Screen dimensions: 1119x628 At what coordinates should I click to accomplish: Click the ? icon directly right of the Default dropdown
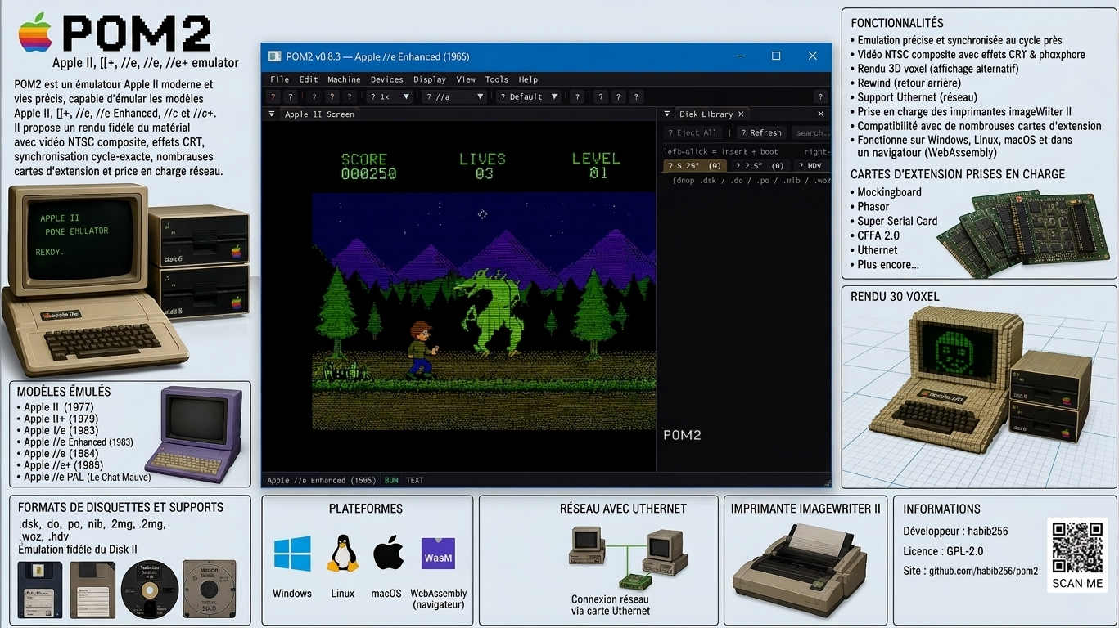click(577, 96)
